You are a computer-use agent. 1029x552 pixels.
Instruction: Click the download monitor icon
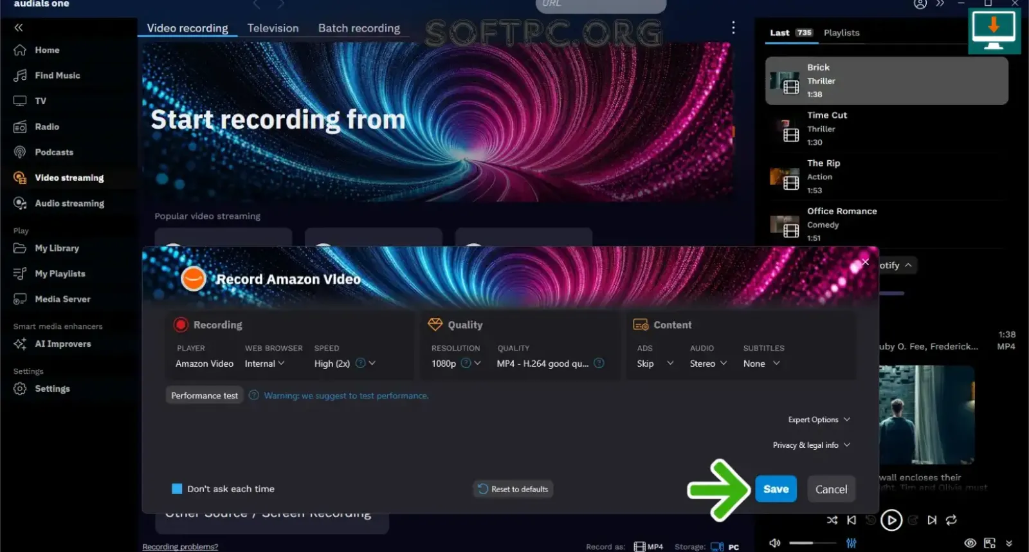point(994,31)
